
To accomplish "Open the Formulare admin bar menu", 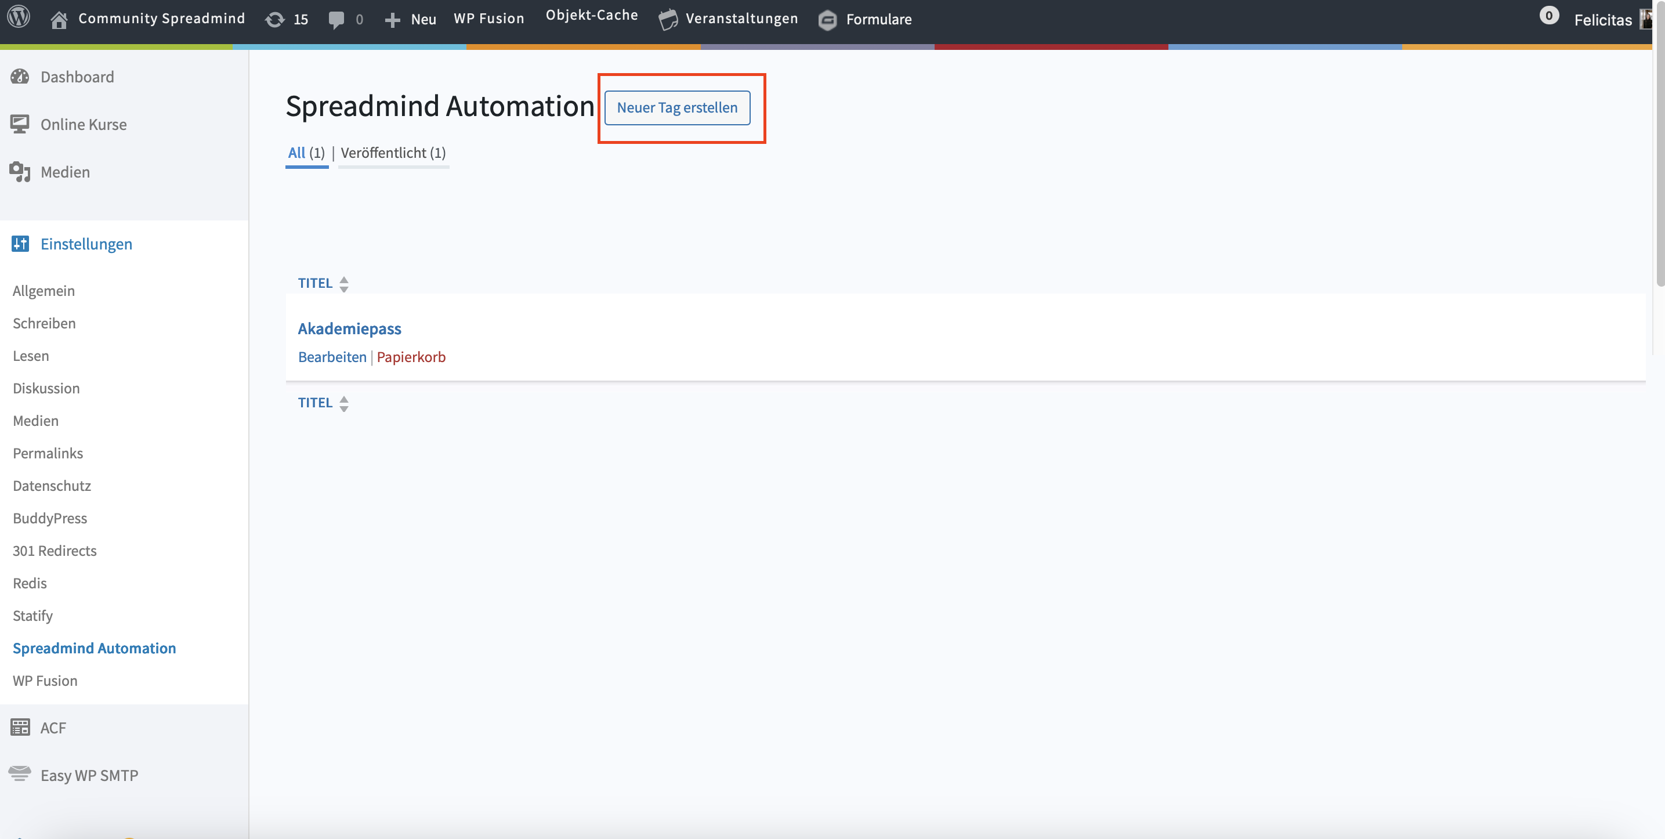I will [878, 19].
